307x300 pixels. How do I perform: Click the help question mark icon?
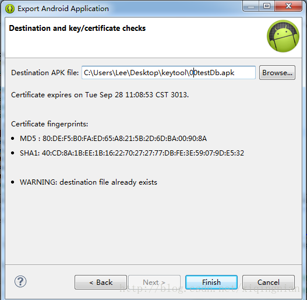pyautogui.click(x=20, y=281)
